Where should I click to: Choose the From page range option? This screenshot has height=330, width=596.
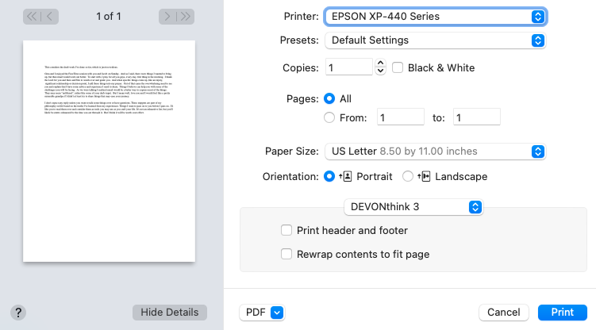[330, 117]
